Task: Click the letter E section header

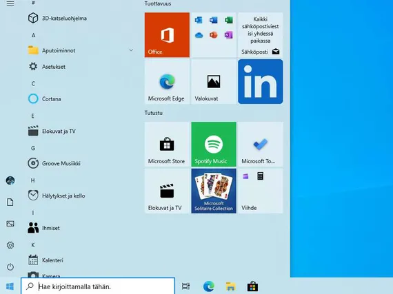Action: (32, 116)
